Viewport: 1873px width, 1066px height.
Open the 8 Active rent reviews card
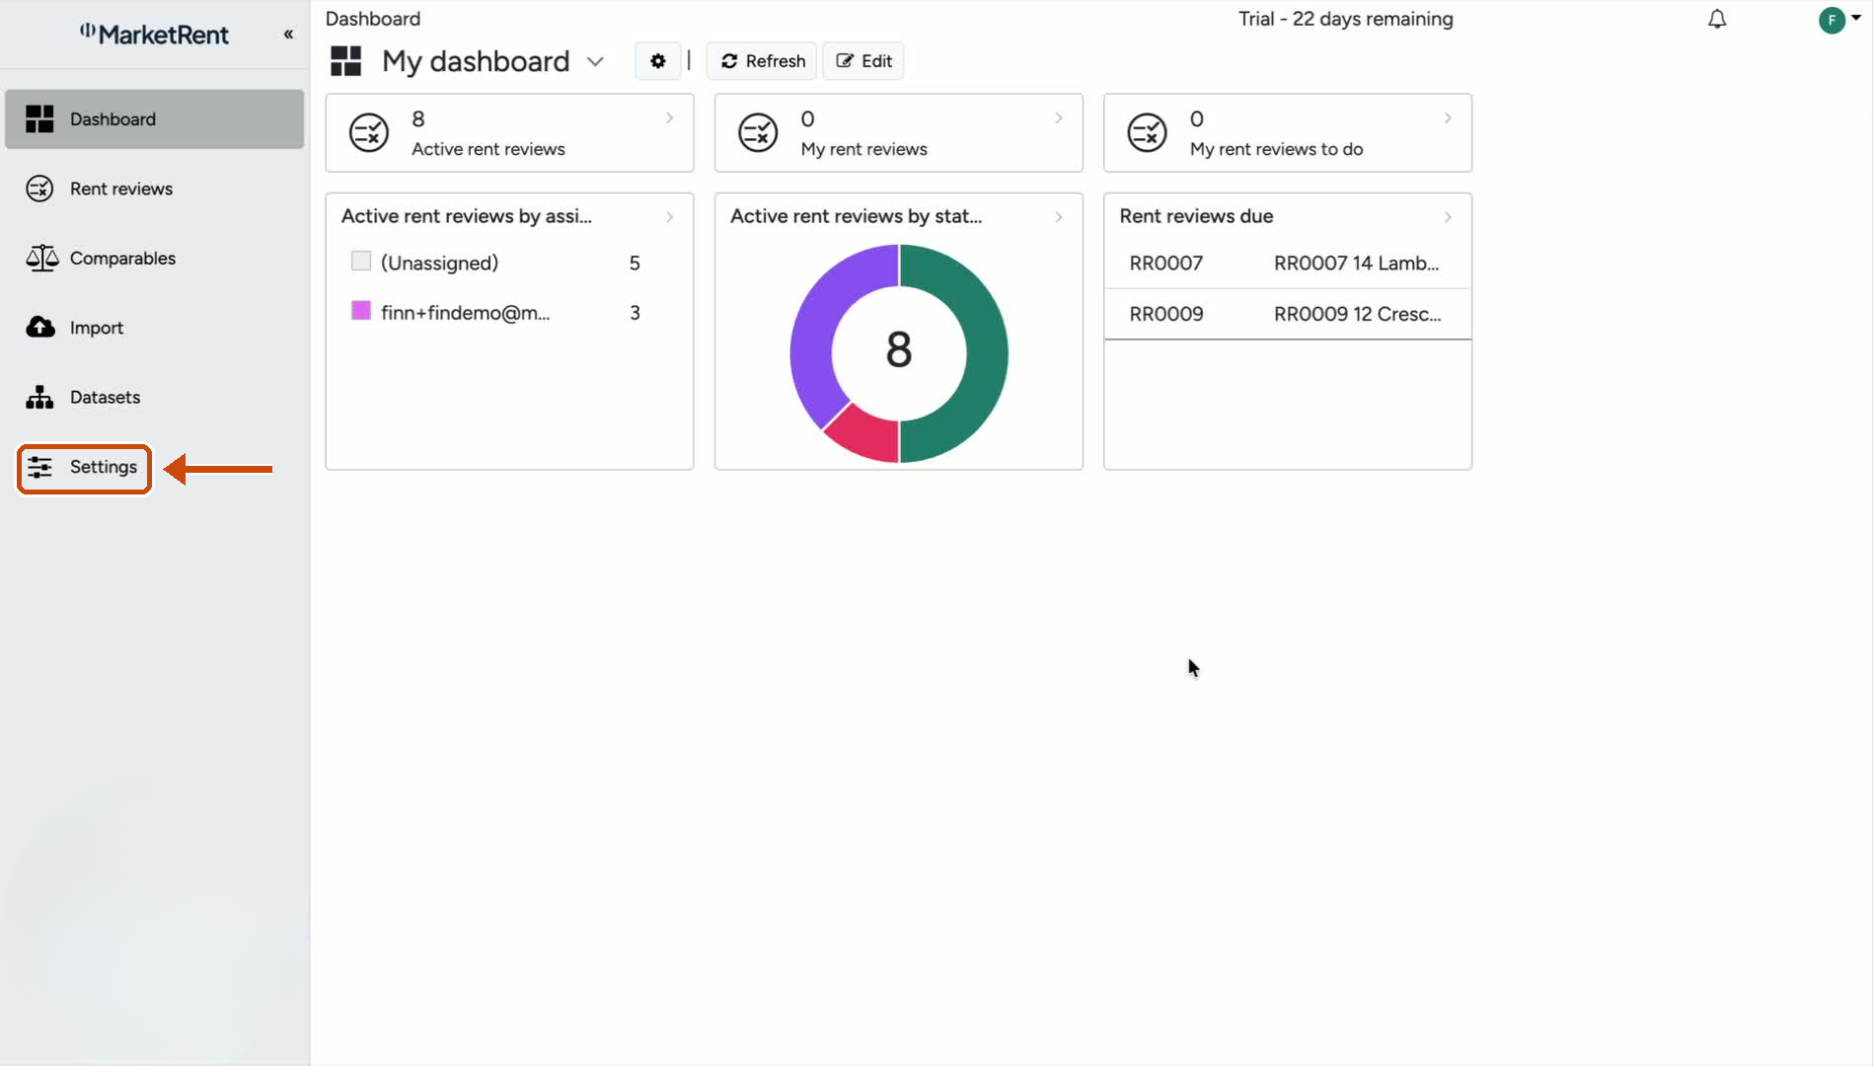click(x=509, y=133)
